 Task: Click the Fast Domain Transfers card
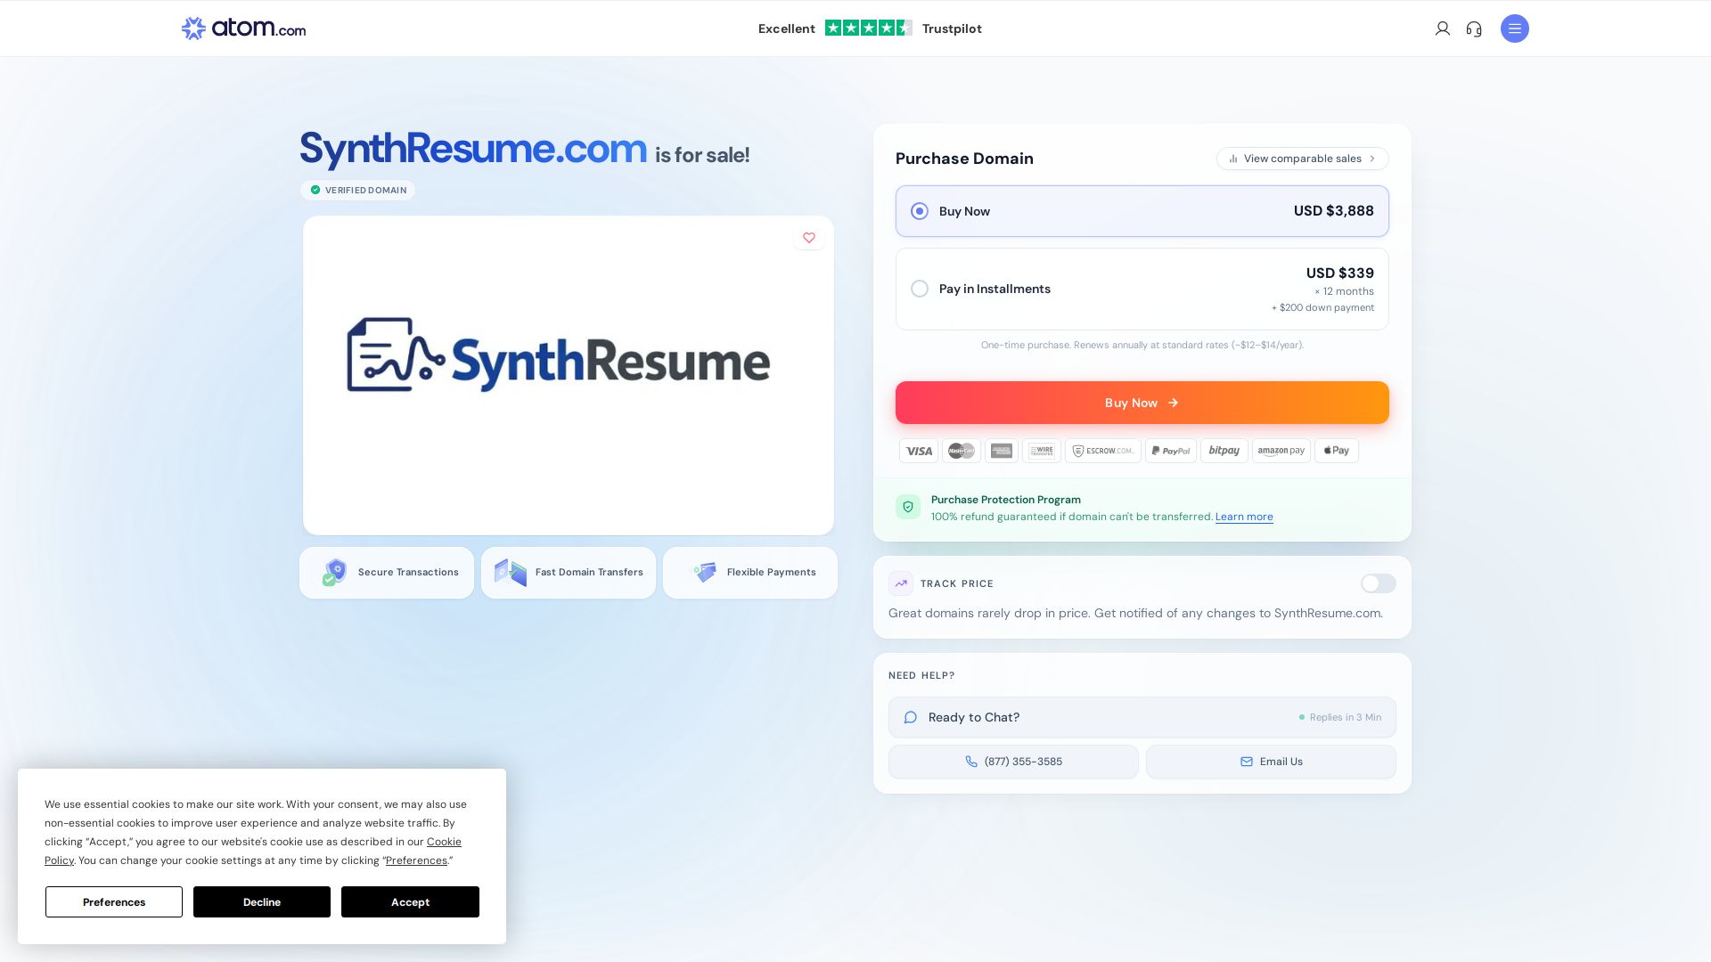point(569,573)
